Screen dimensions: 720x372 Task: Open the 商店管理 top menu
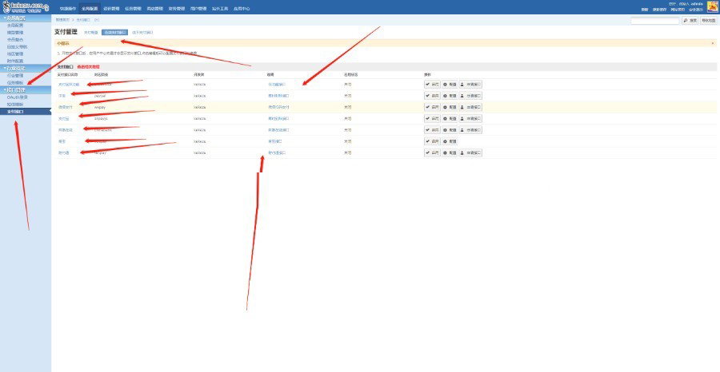coord(154,9)
